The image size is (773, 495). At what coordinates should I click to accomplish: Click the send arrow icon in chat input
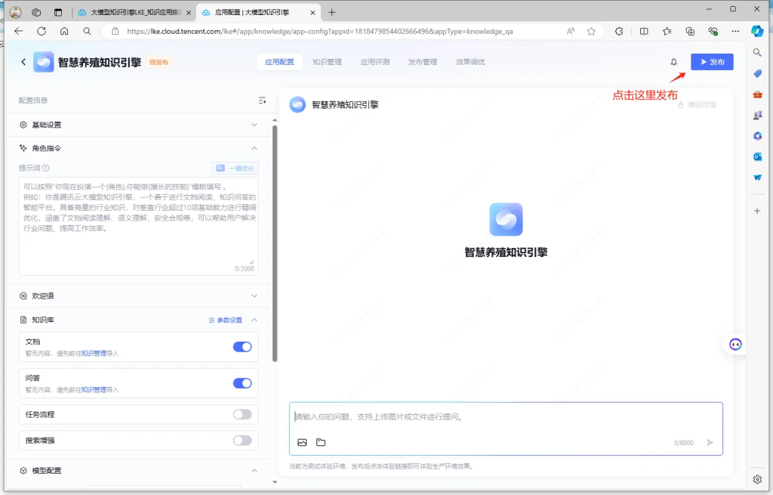[x=710, y=442]
